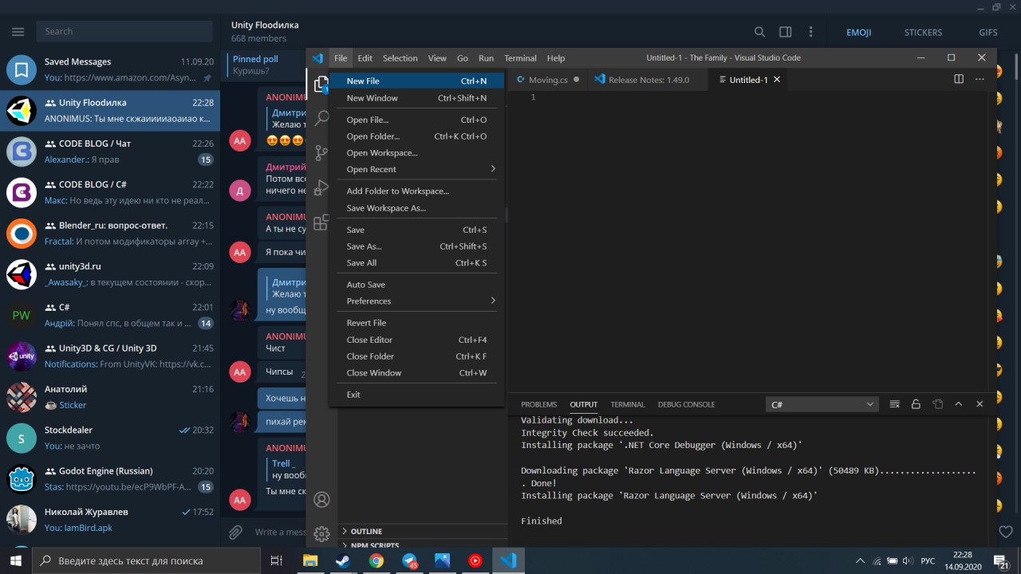Viewport: 1021px width, 574px height.
Task: Choose Add Folder to Workspace...
Action: (416, 191)
